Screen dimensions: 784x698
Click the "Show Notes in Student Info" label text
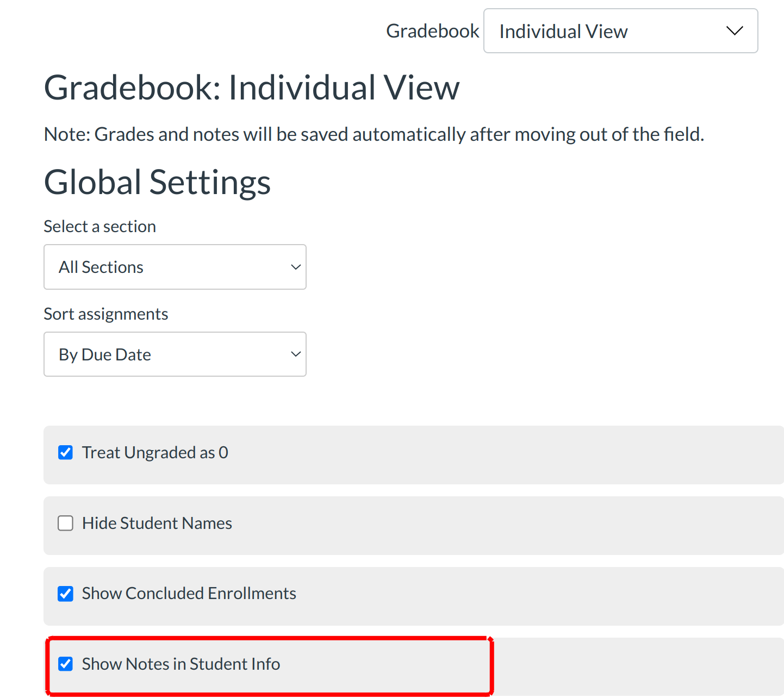[181, 664]
